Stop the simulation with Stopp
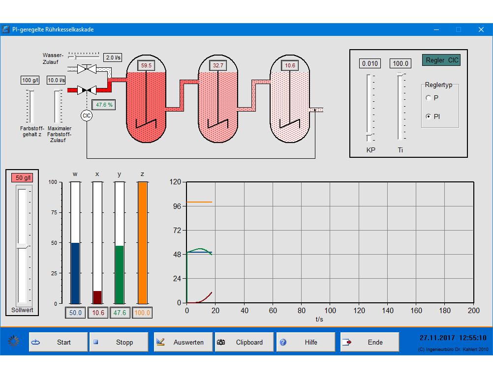Viewport: 493px width, 379px height. (x=119, y=342)
